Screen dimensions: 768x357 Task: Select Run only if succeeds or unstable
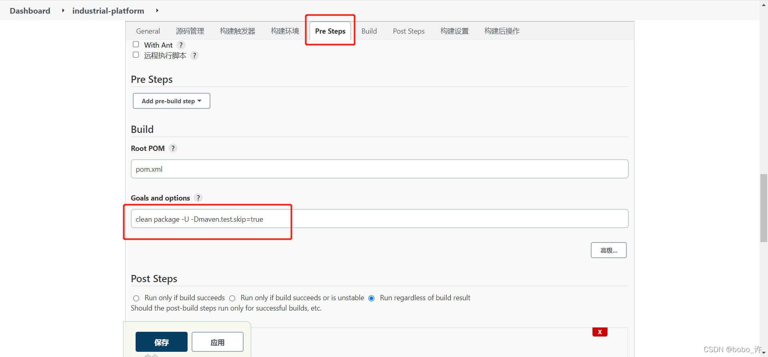pos(232,298)
